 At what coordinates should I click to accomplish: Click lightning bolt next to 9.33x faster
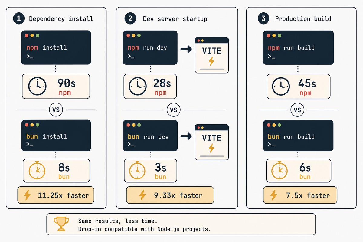pyautogui.click(x=142, y=195)
